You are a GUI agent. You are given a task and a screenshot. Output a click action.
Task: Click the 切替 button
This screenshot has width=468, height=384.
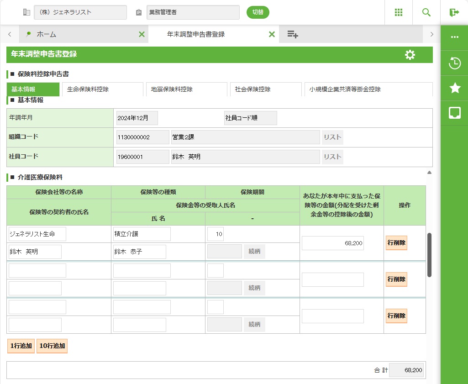click(258, 12)
